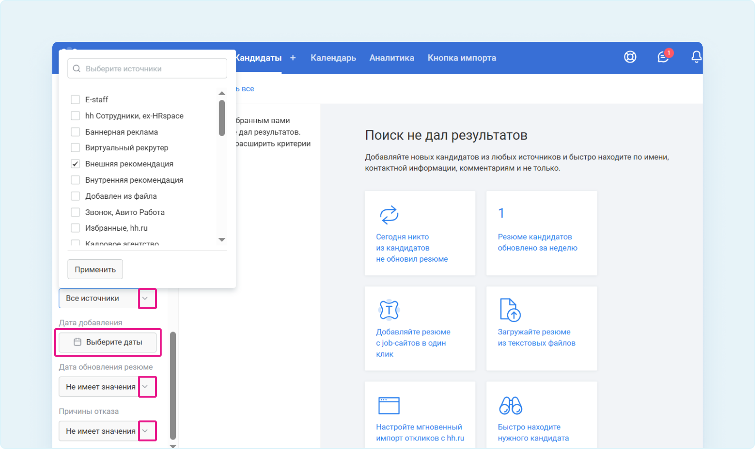Open the support lifebuoy icon
755x449 pixels.
(630, 57)
